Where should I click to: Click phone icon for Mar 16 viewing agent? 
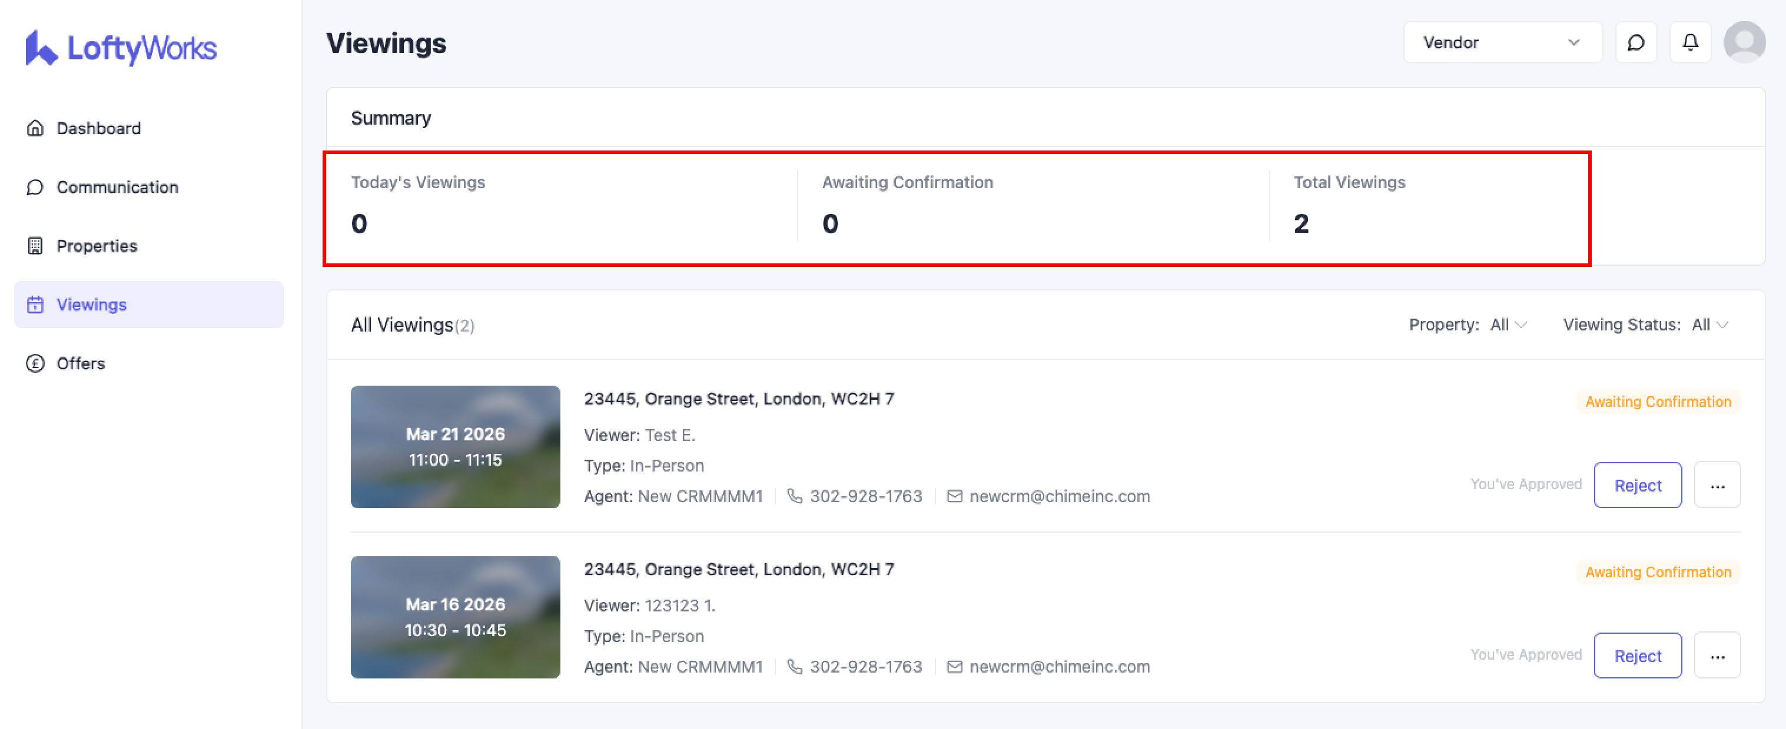pyautogui.click(x=795, y=667)
